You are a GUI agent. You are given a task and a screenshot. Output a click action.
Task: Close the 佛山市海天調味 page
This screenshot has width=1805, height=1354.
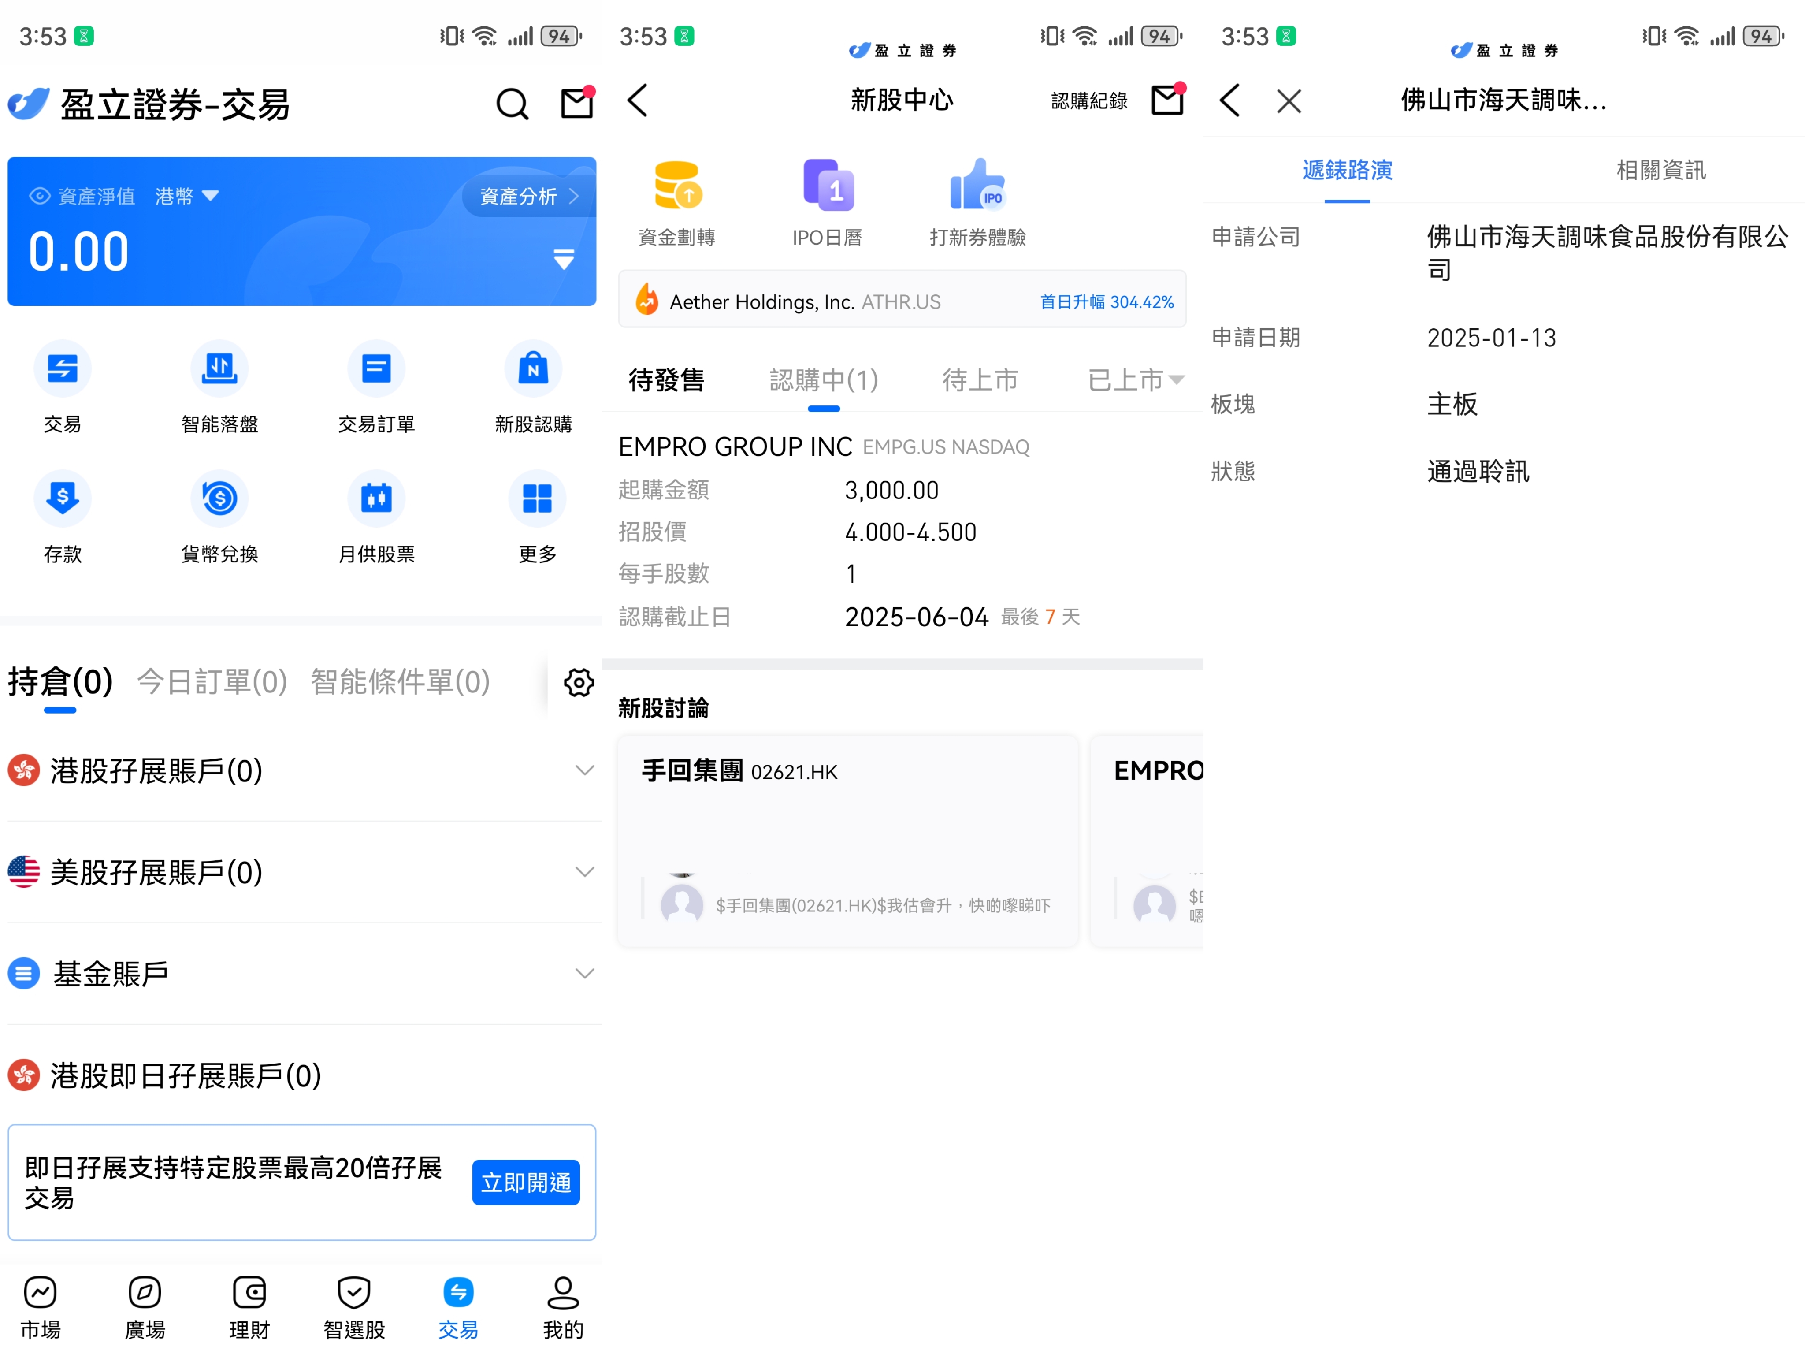(1289, 101)
